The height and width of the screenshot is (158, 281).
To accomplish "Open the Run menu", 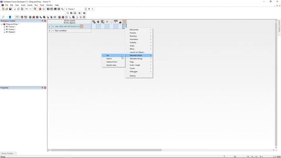I will [x=36, y=5].
